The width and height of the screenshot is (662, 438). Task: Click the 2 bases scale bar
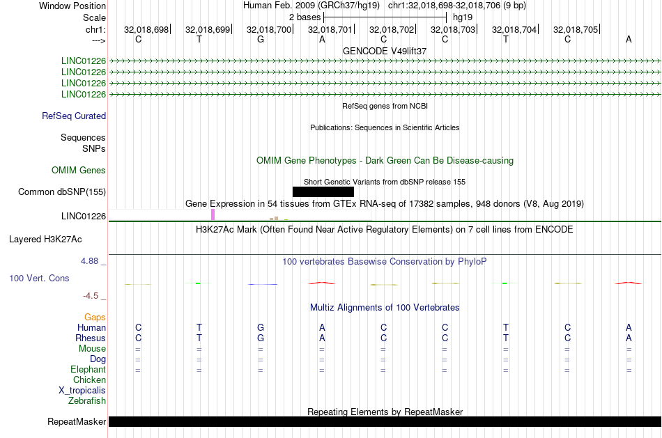pos(385,17)
